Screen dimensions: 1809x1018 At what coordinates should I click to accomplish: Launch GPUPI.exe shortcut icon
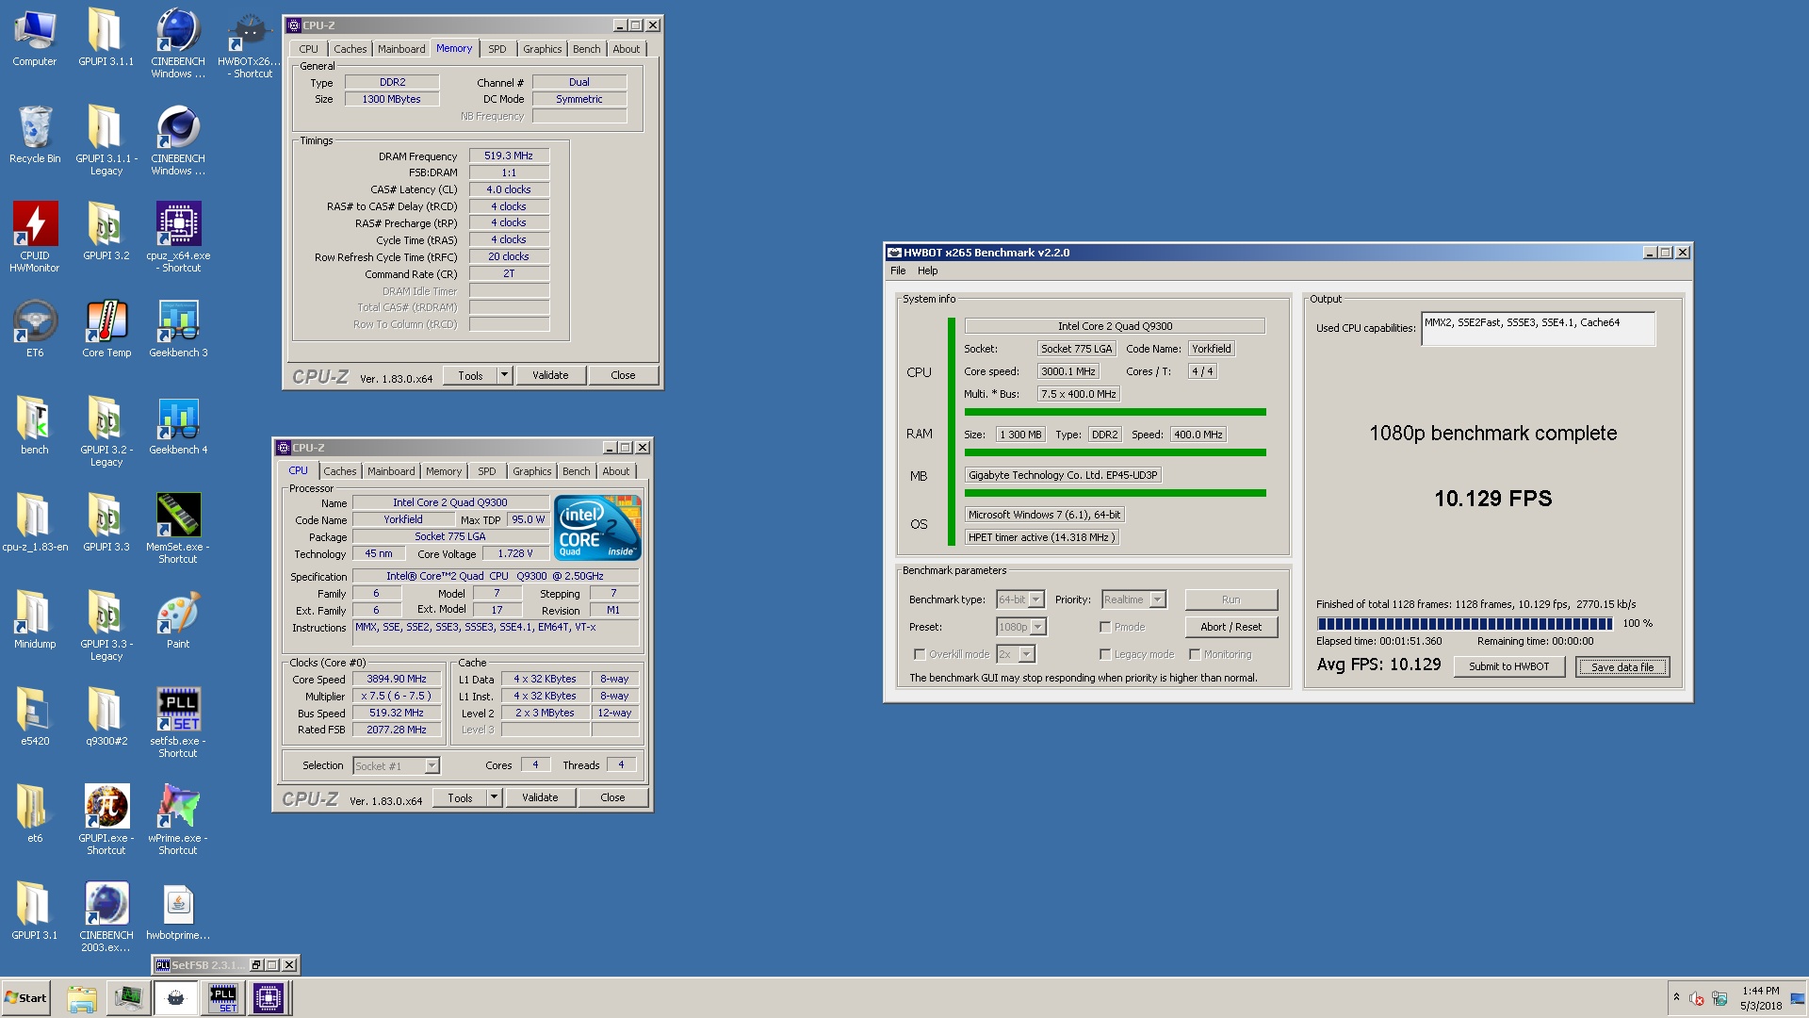(106, 819)
